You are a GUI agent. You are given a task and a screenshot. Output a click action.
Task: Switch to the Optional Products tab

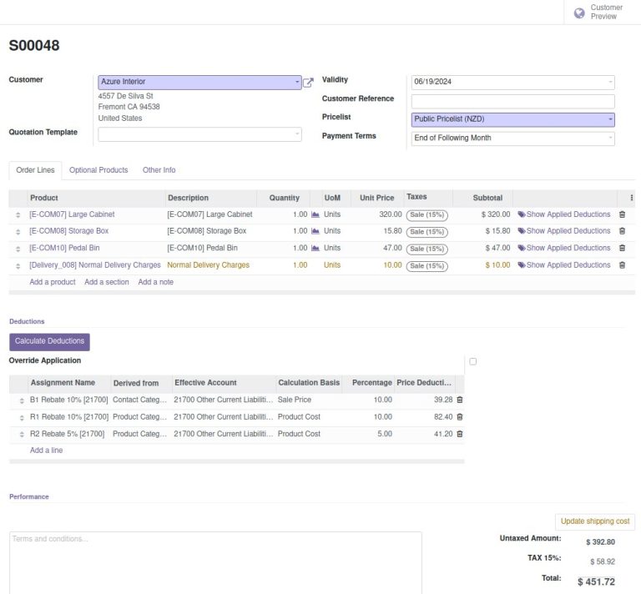tap(98, 170)
